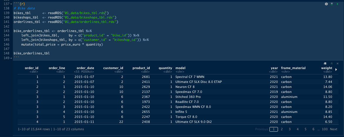
Task: Click left_join bikeshops_tbl code line
Action: pos(85,40)
